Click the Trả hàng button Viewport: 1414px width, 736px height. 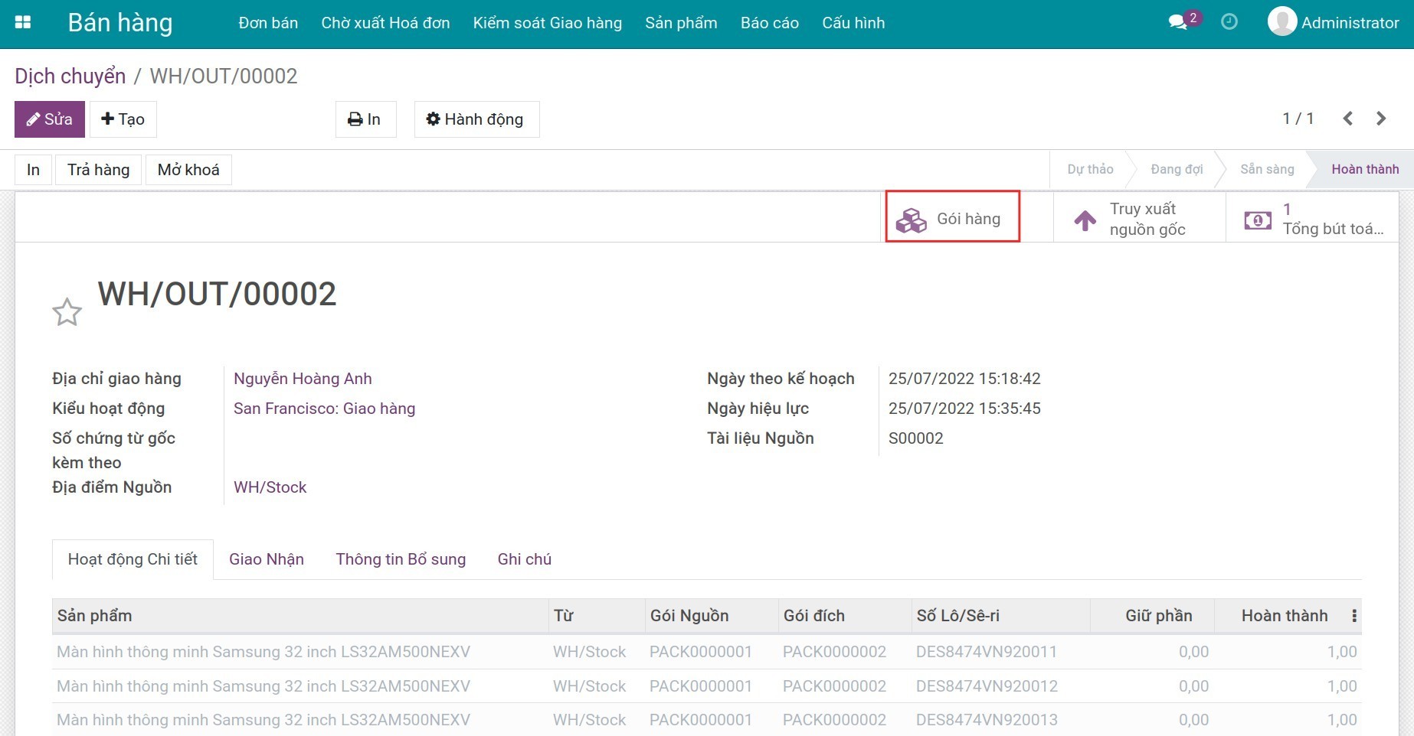pyautogui.click(x=98, y=170)
